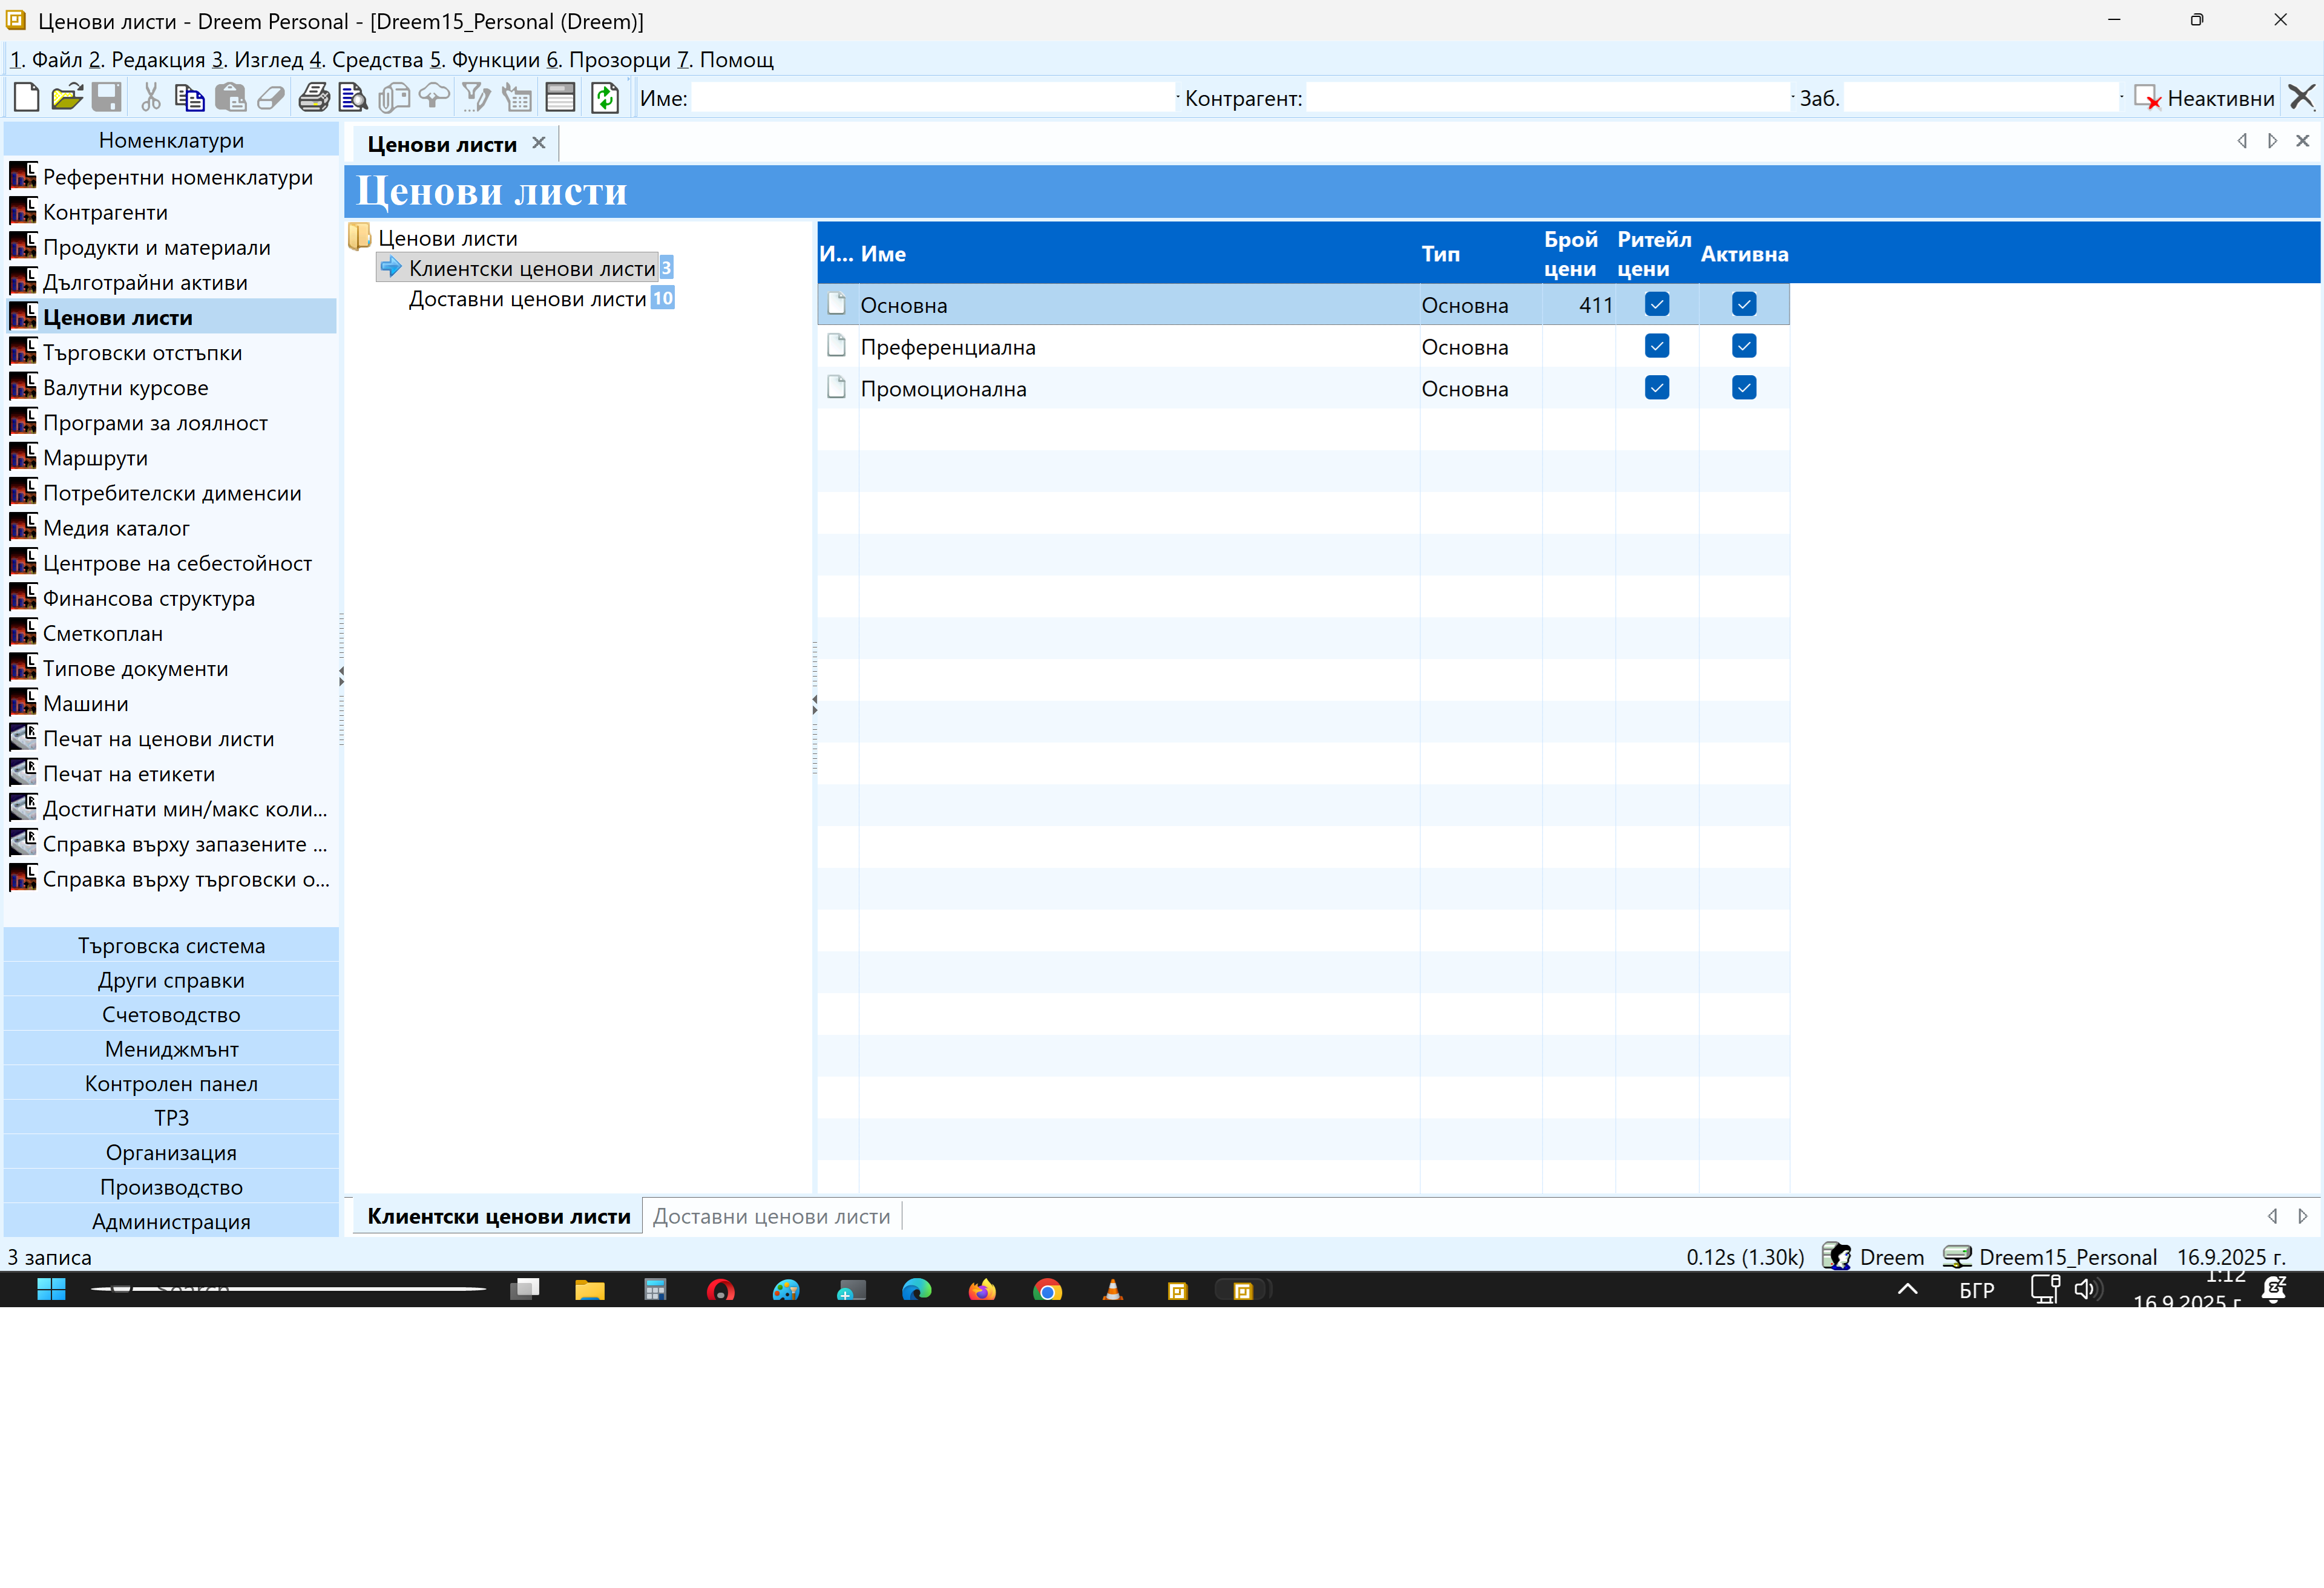The width and height of the screenshot is (2324, 1588).
Task: Open Google Chrome from the taskbar
Action: 1047,1291
